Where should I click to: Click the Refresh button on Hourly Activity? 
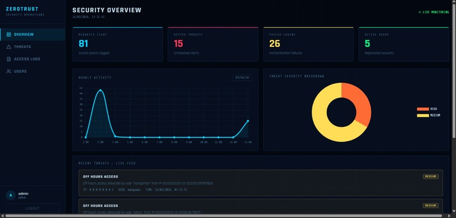pyautogui.click(x=242, y=78)
